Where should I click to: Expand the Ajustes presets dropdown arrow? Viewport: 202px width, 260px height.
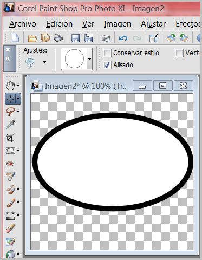click(x=44, y=62)
